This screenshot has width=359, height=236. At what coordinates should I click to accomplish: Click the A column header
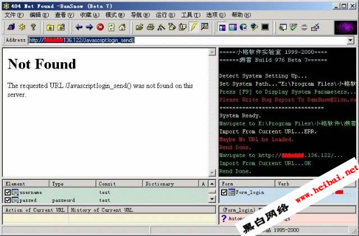[x=204, y=183]
